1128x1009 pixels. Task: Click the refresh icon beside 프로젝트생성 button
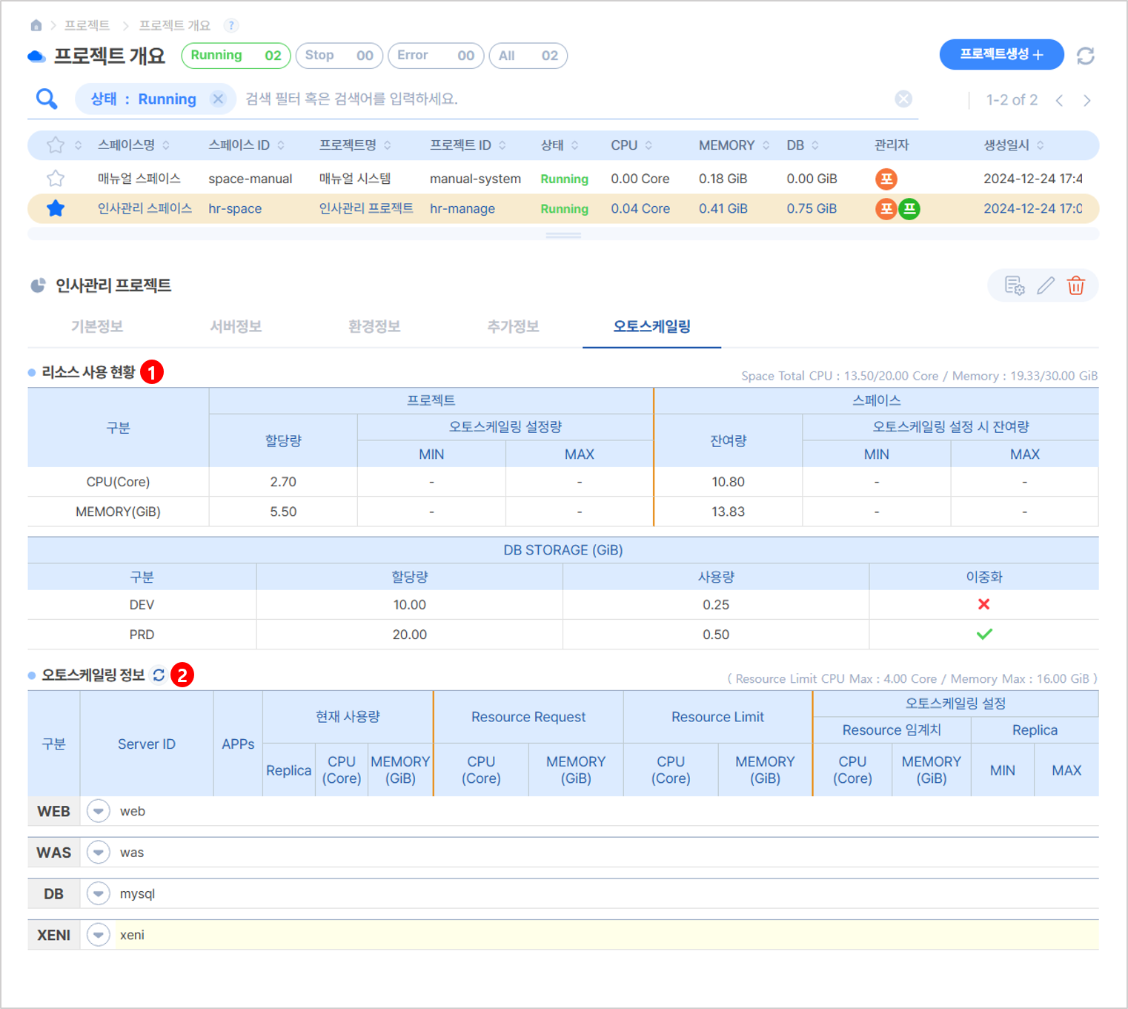pyautogui.click(x=1086, y=56)
